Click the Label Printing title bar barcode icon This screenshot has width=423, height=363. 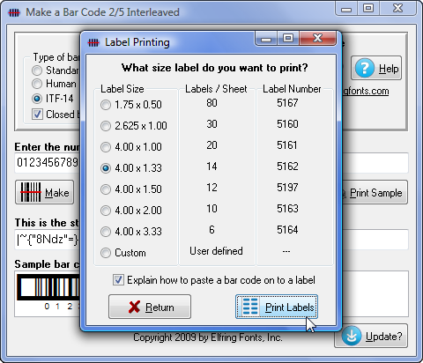(93, 43)
